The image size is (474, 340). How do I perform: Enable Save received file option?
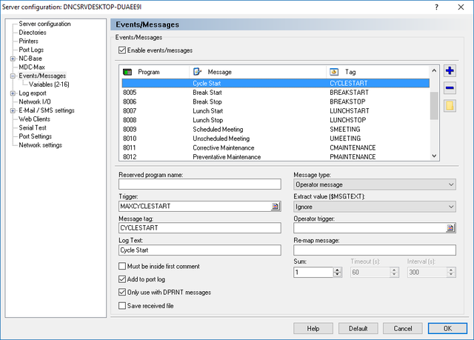(122, 305)
